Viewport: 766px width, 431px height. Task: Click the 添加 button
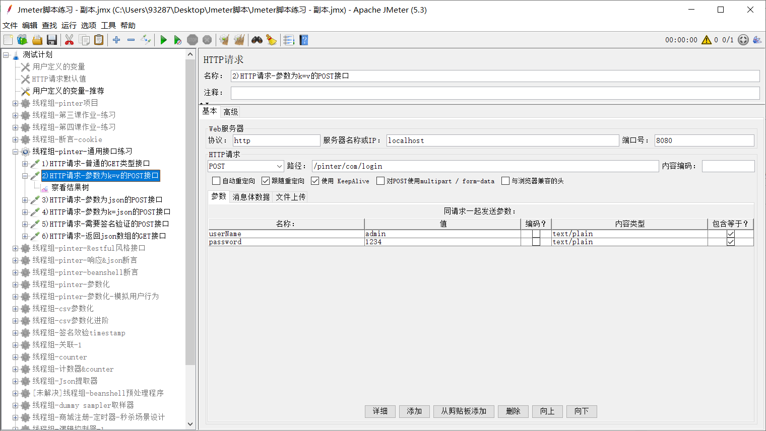[414, 411]
